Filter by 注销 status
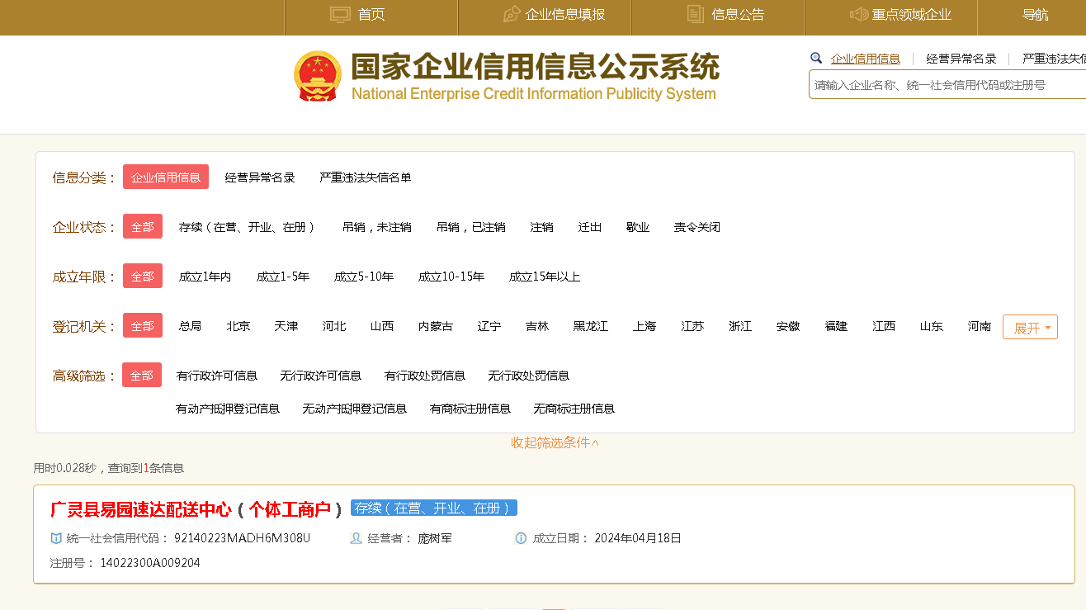 (542, 227)
